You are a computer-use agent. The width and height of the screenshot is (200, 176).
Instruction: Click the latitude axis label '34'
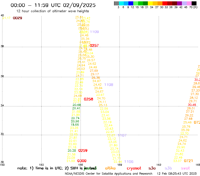click(2, 106)
